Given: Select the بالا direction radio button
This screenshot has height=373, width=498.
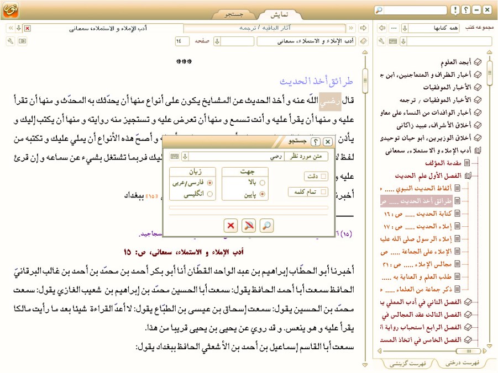Looking at the screenshot, I should tap(263, 183).
